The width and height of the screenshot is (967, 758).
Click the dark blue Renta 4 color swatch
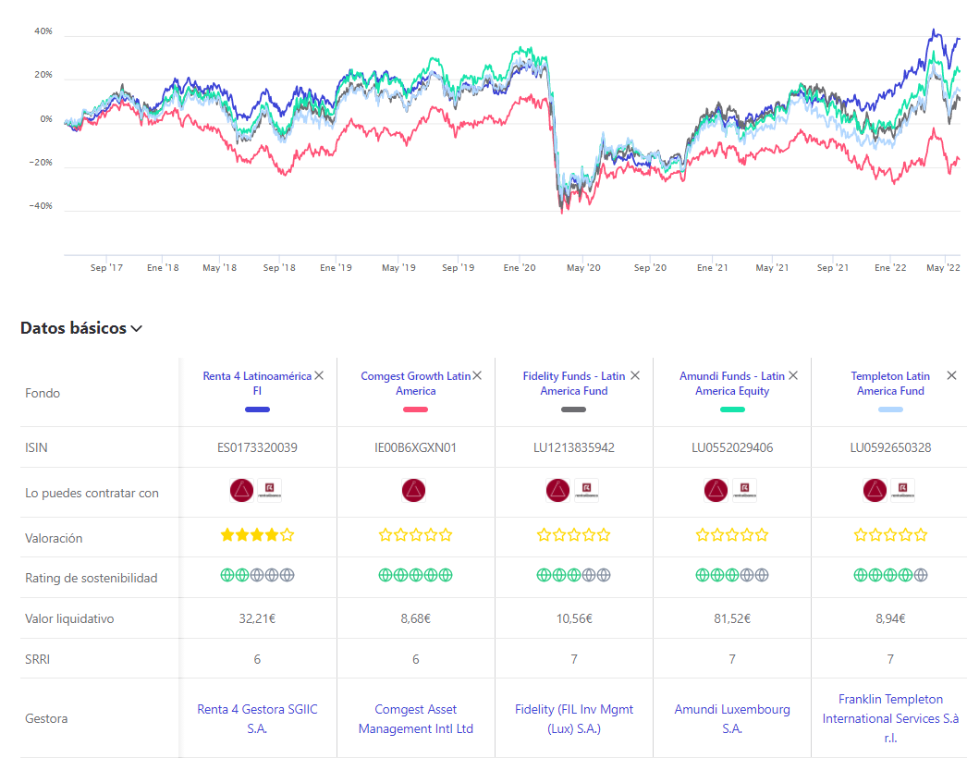(x=257, y=409)
